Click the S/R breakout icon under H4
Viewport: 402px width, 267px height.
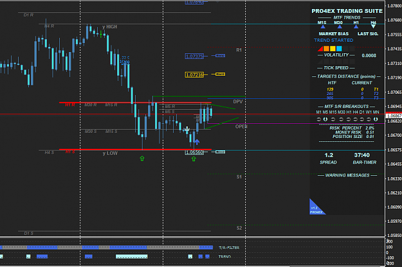click(355, 119)
